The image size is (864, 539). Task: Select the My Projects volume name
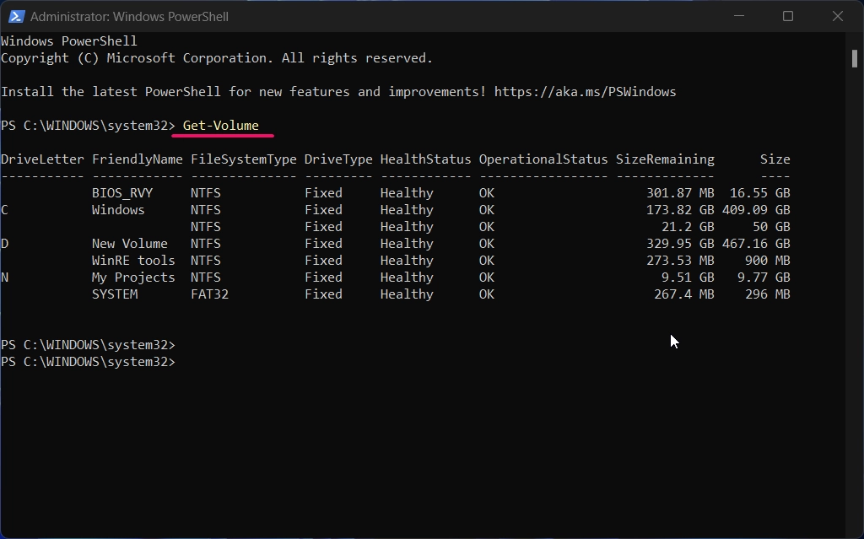click(133, 278)
